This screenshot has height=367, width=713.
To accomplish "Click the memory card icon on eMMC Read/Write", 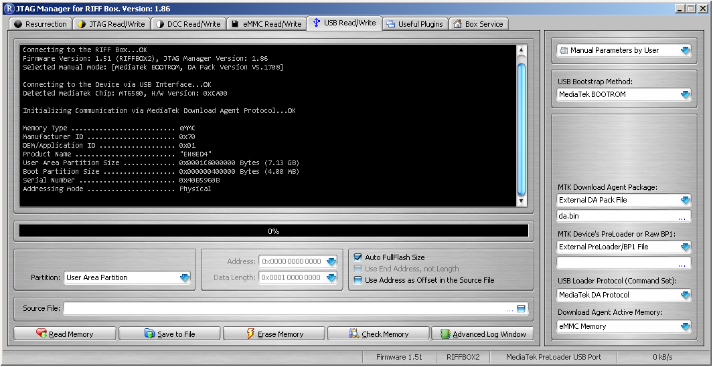I will coord(235,24).
